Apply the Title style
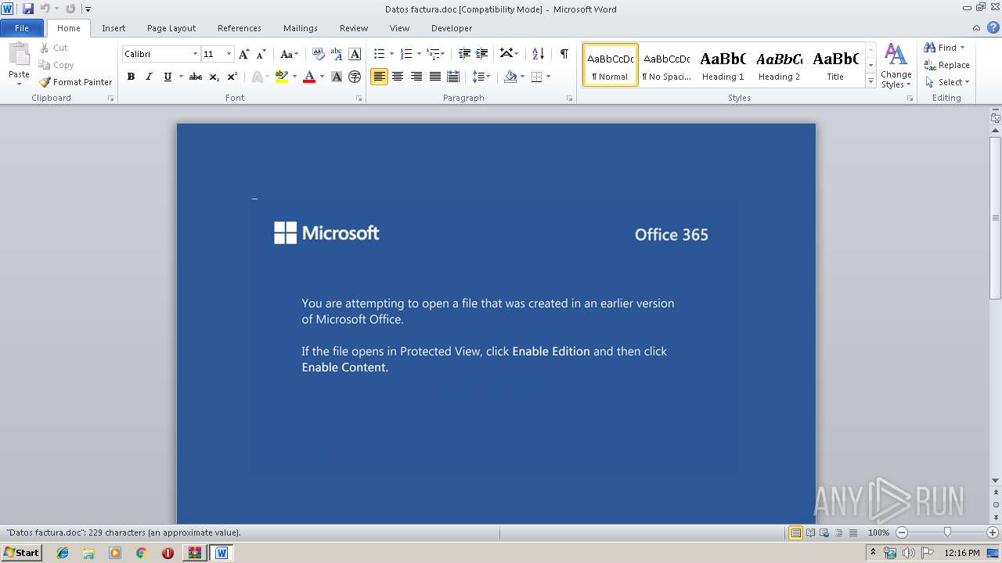 [835, 65]
